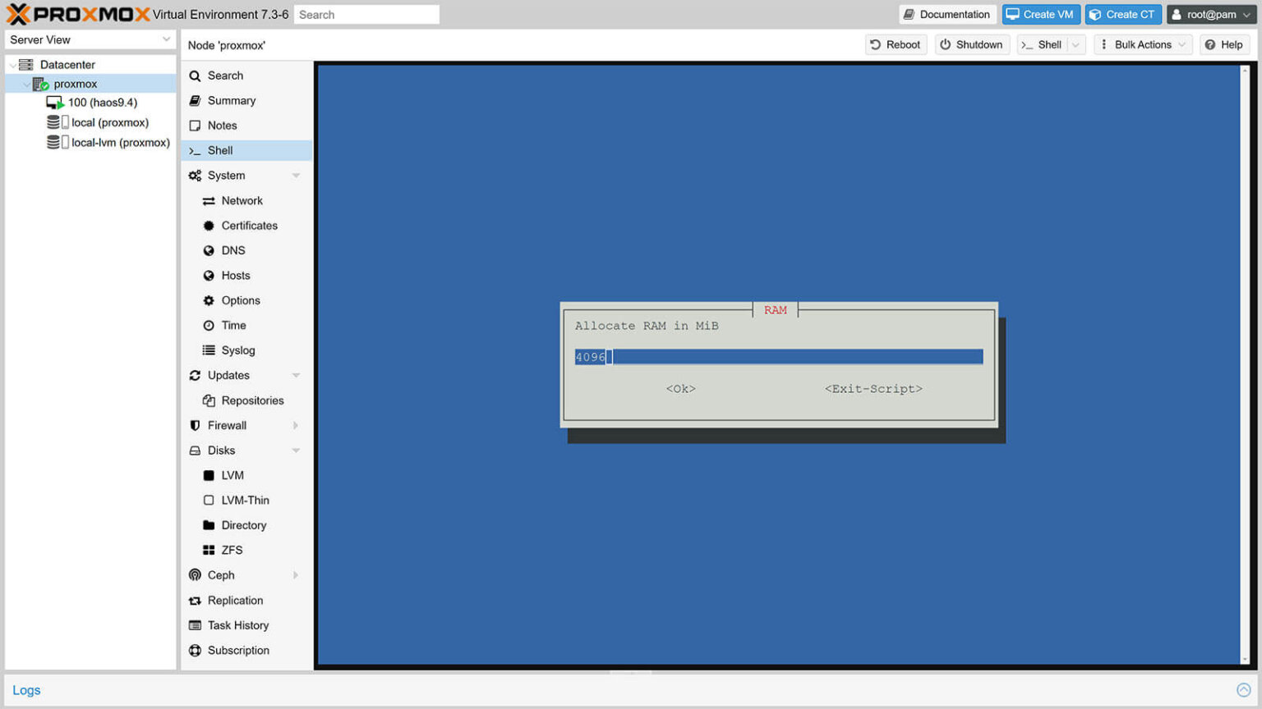Collapse the proxmox node in tree
This screenshot has width=1262, height=709.
(26, 83)
